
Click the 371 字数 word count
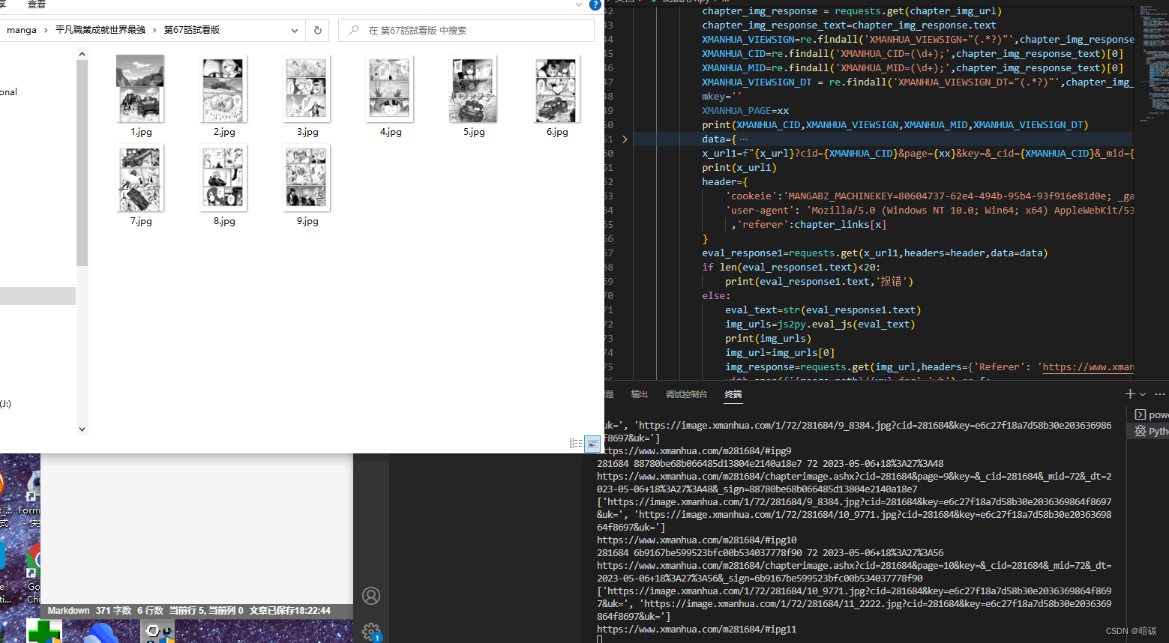[x=113, y=611]
